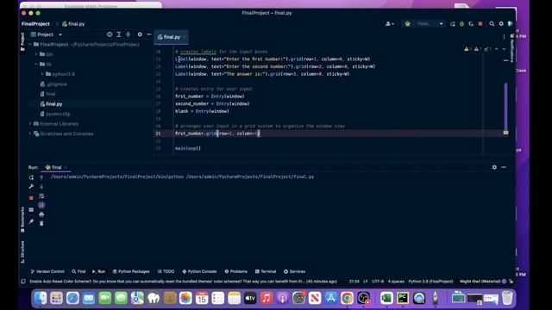
Task: Print the Run console output
Action: click(41, 214)
